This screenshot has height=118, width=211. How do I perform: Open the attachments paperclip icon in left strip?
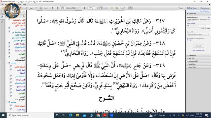[2, 22]
